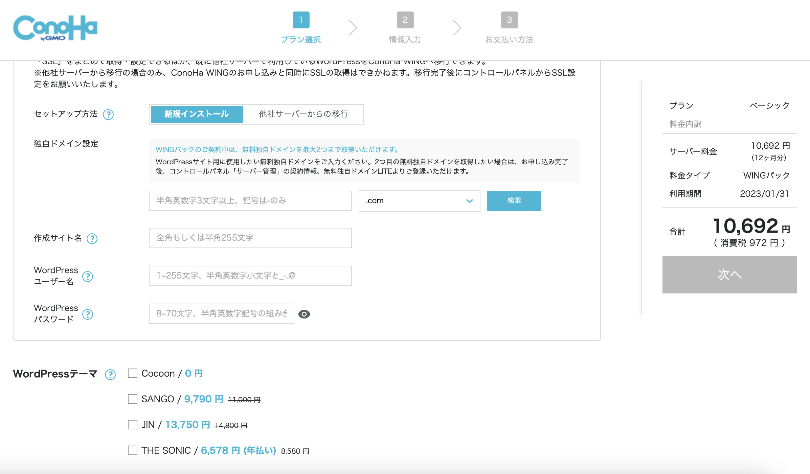Screen dimensions: 810x474
Task: Click the blue WINGパック free domain notice
Action: pyautogui.click(x=277, y=149)
